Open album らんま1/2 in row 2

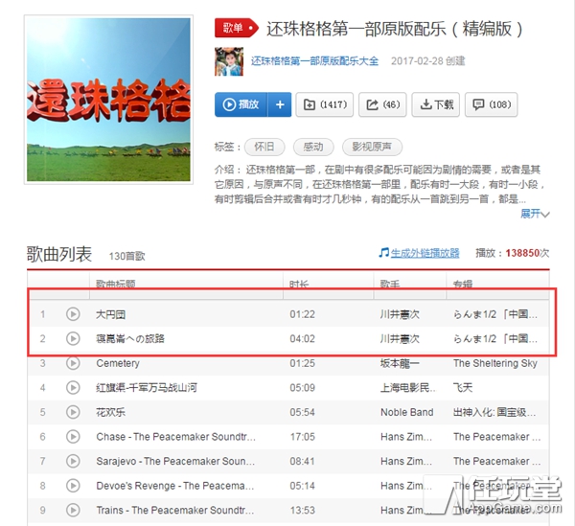click(x=495, y=338)
